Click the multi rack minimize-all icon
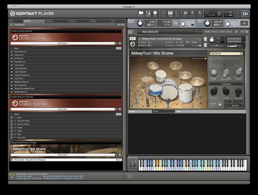The width and height of the screenshot is (258, 195). pyautogui.click(x=247, y=32)
